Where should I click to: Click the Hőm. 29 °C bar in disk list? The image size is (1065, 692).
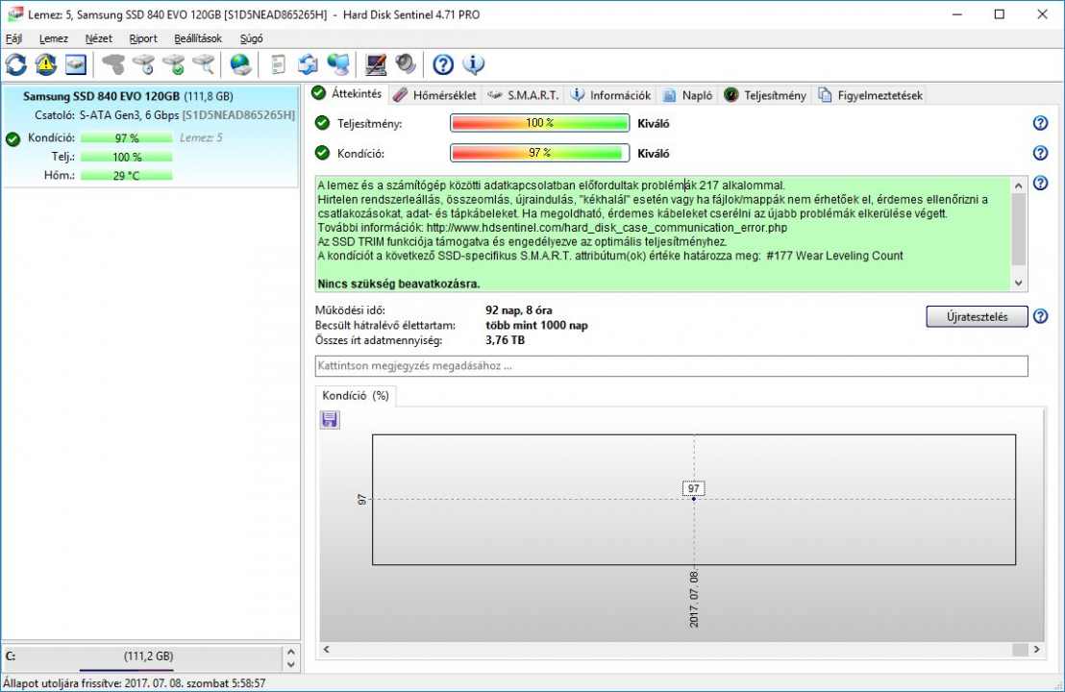(126, 175)
